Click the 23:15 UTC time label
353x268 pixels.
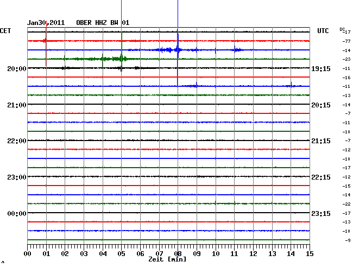click(x=321, y=213)
